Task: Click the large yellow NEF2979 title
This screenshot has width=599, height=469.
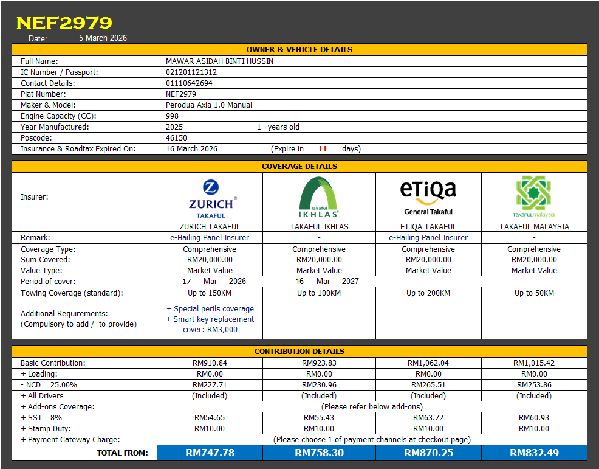Action: point(64,23)
